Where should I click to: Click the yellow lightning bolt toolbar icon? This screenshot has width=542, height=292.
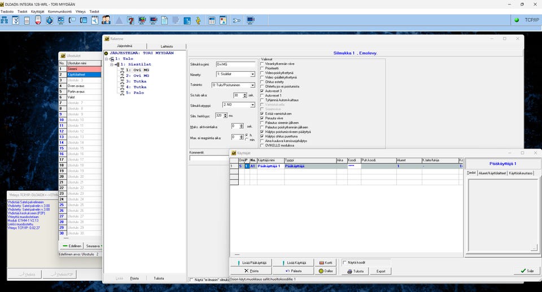point(198,20)
